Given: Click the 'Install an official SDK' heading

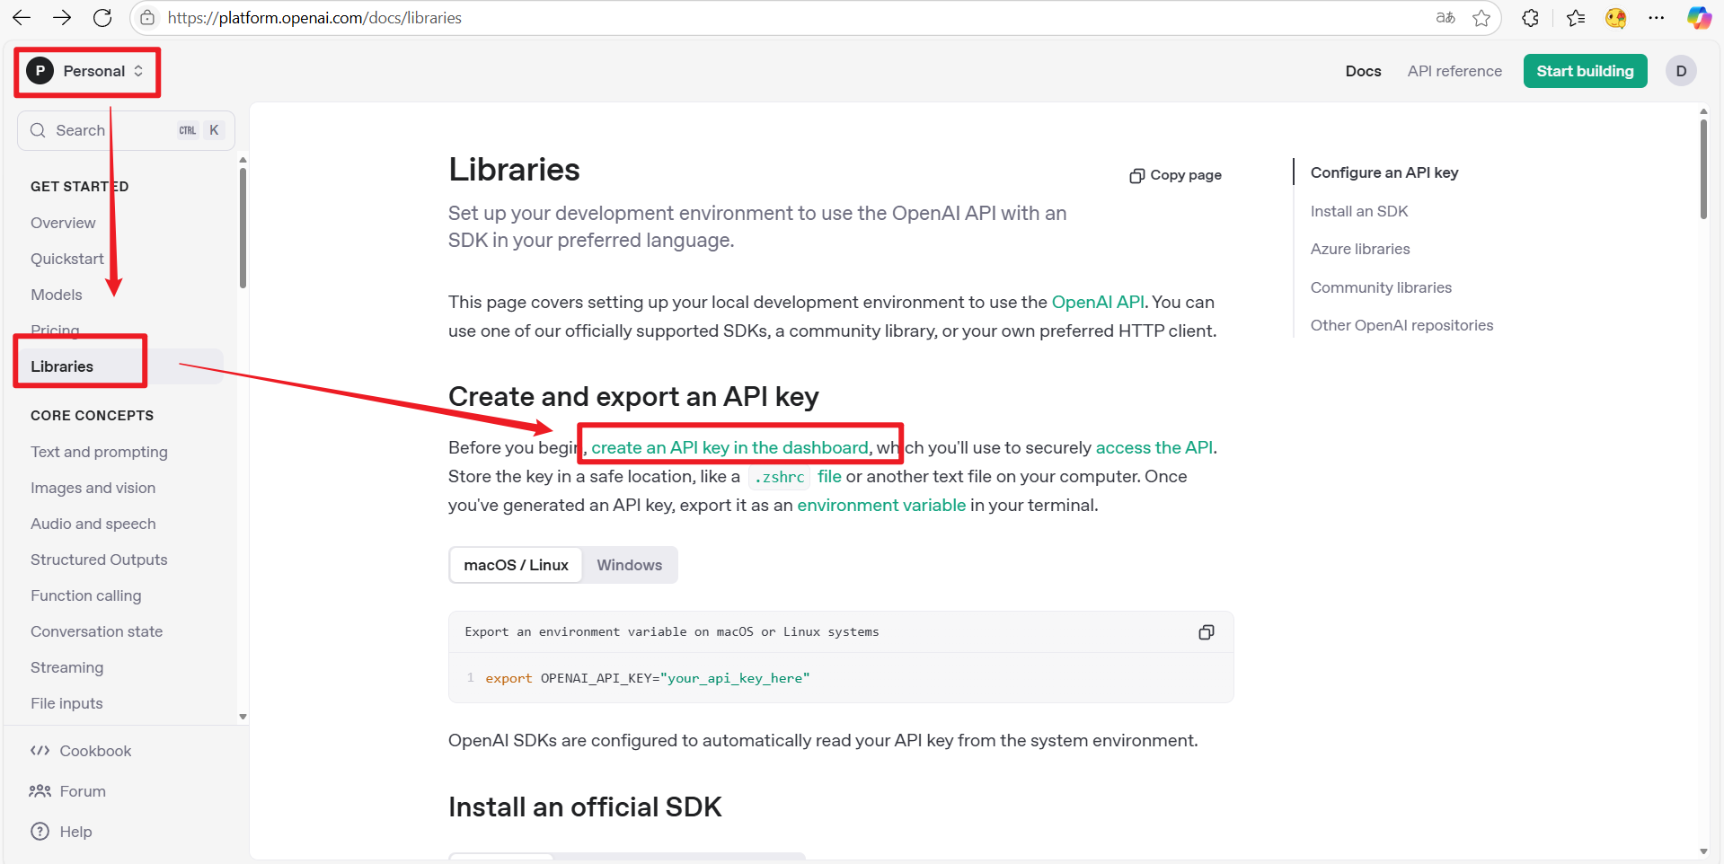Looking at the screenshot, I should (x=585, y=807).
